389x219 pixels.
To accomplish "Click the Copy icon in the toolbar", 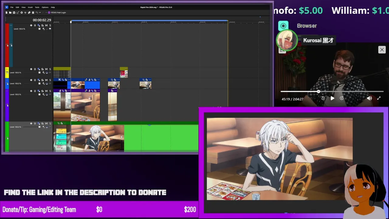I will pos(29,12).
